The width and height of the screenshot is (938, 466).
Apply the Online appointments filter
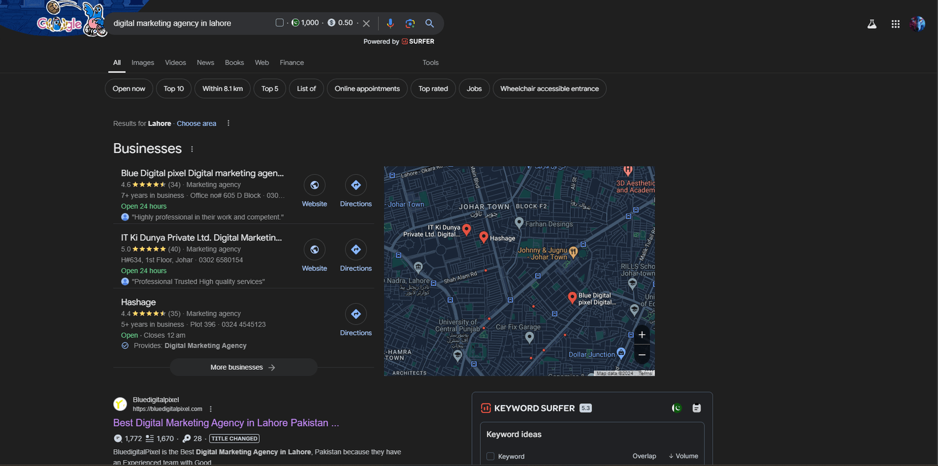[x=367, y=89]
